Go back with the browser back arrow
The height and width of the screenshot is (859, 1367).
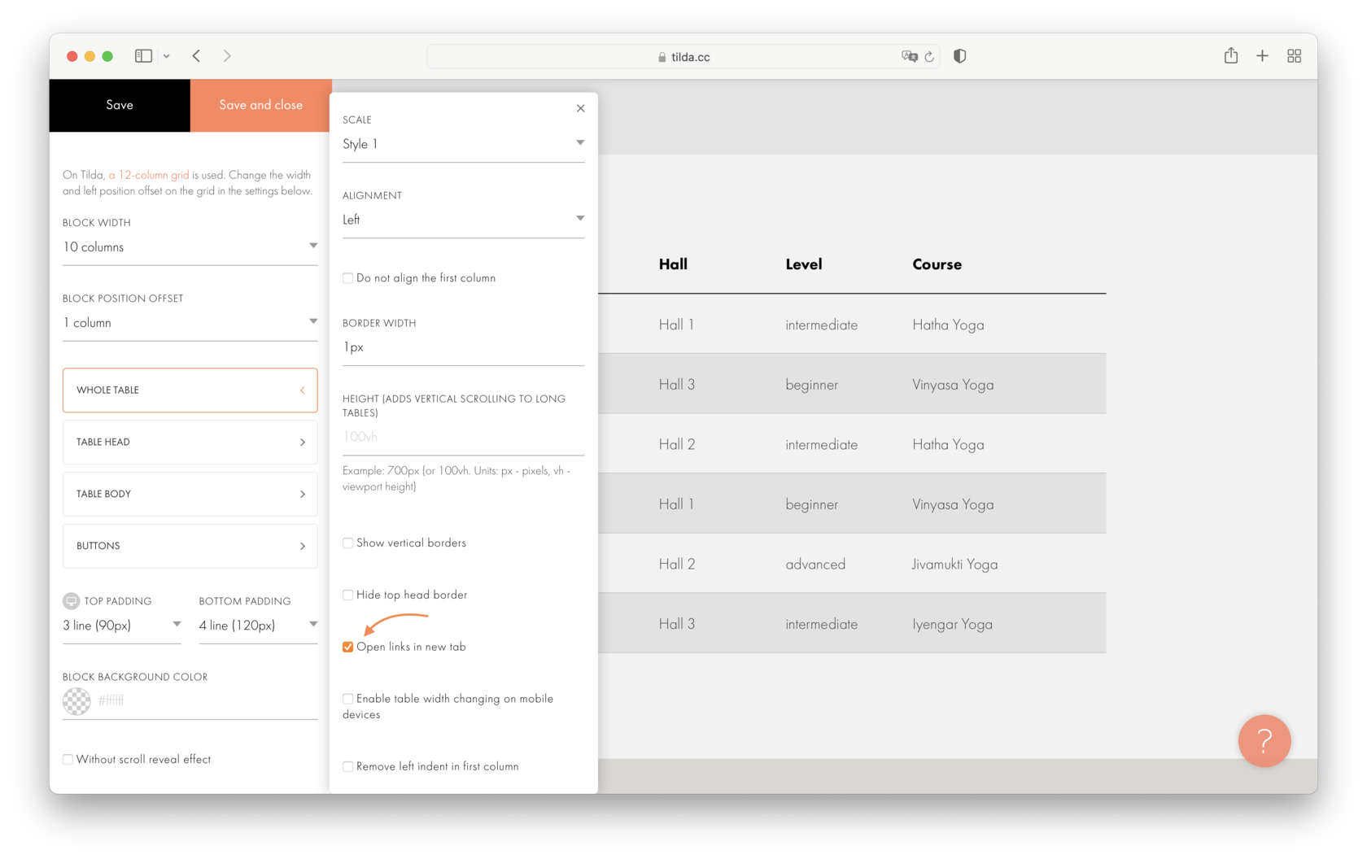click(196, 56)
